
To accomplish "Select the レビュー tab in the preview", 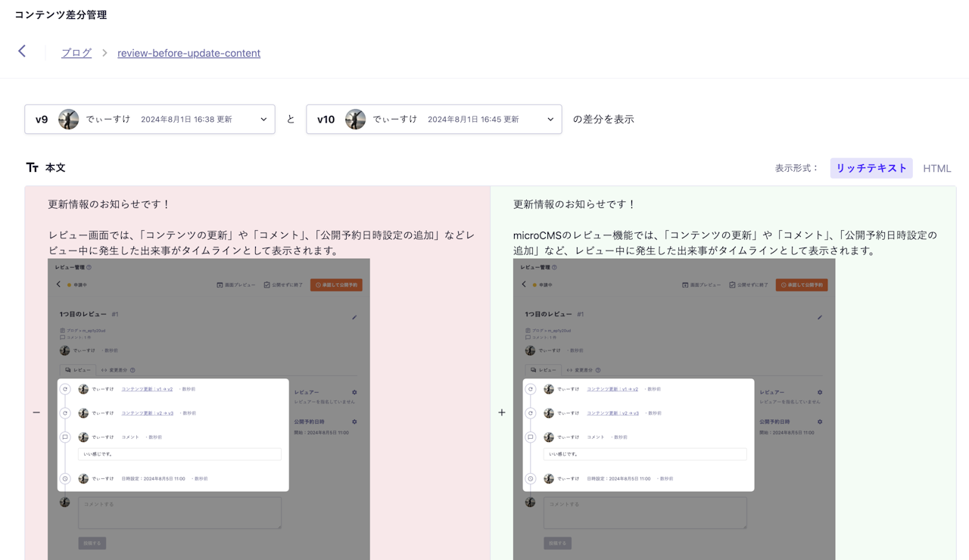I will pyautogui.click(x=78, y=369).
